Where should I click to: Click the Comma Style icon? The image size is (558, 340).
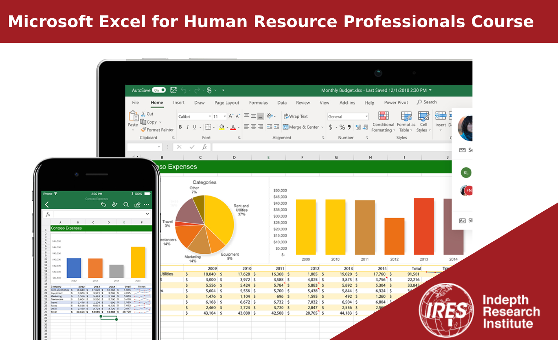(349, 127)
